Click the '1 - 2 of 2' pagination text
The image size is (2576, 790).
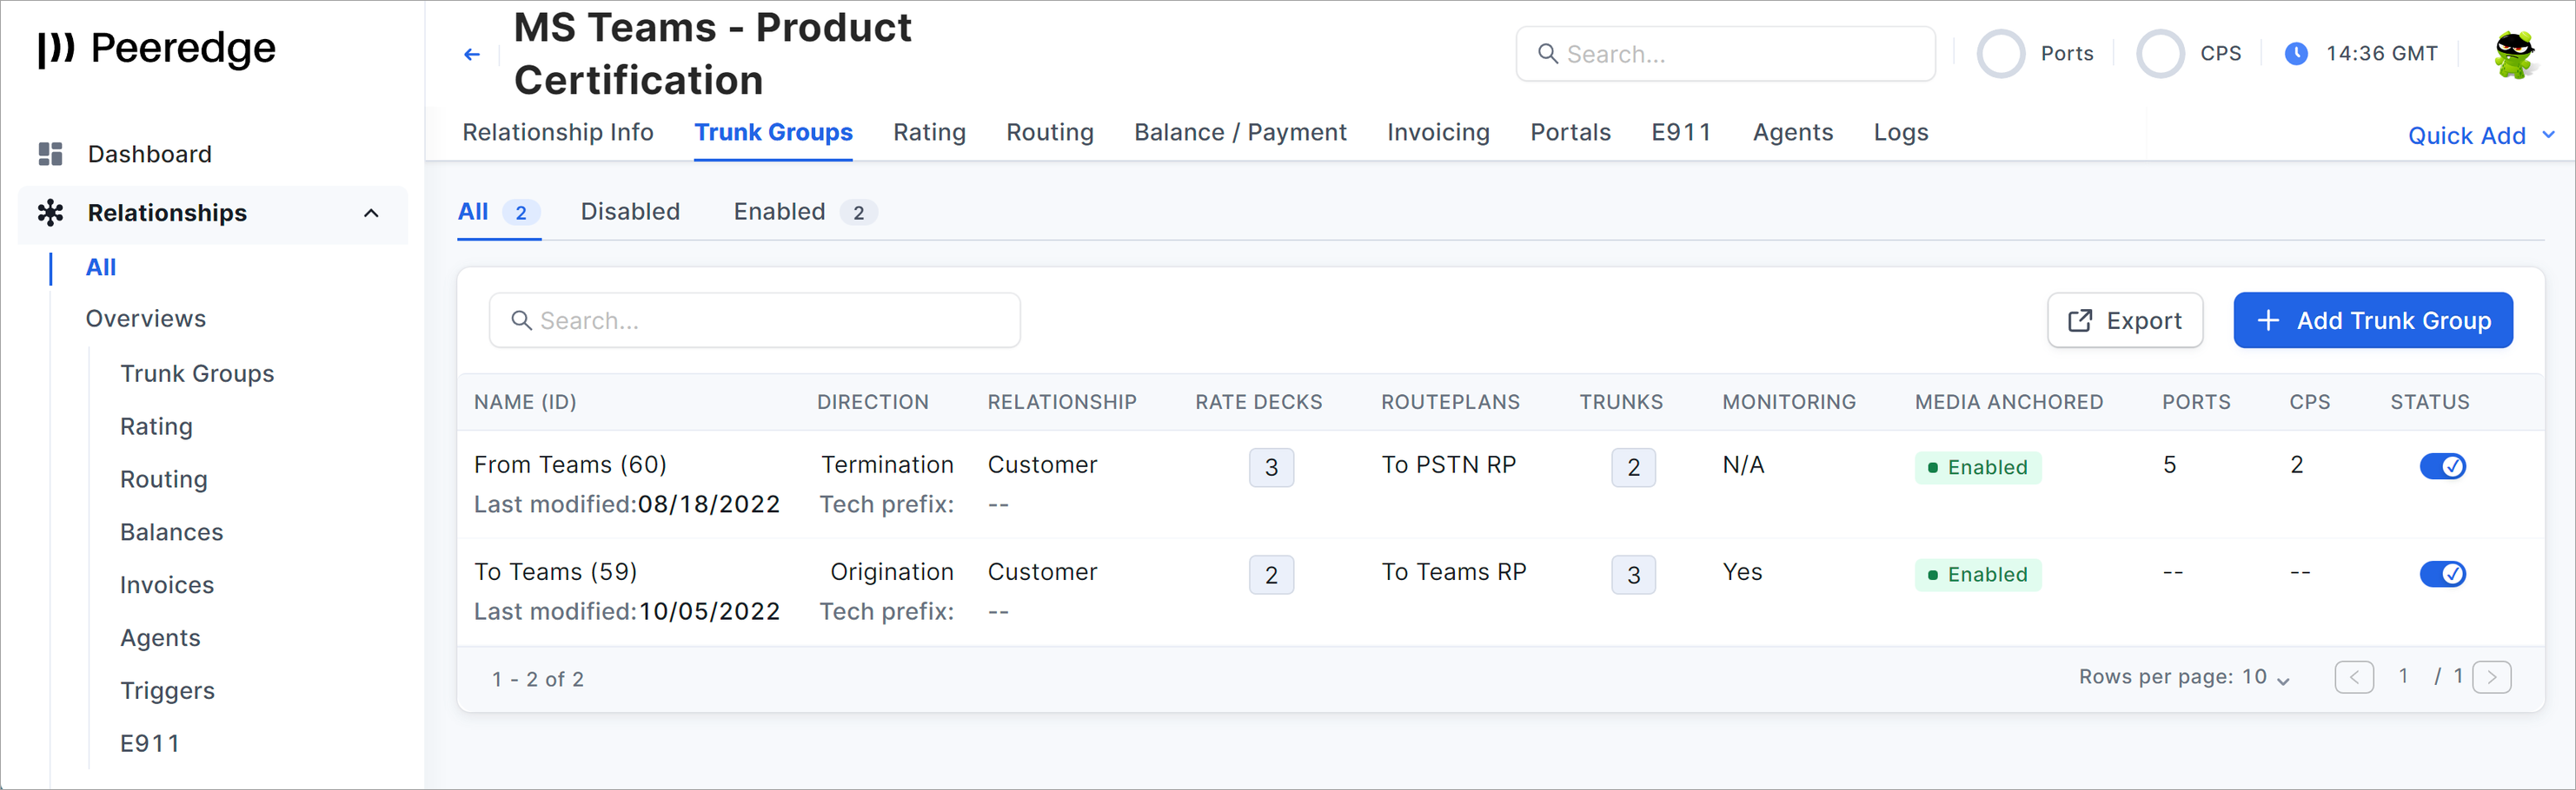tap(538, 679)
